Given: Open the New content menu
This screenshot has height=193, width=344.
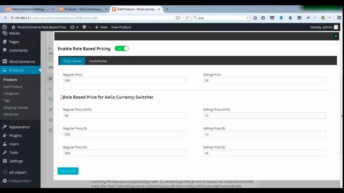Looking at the screenshot, I should (x=101, y=27).
